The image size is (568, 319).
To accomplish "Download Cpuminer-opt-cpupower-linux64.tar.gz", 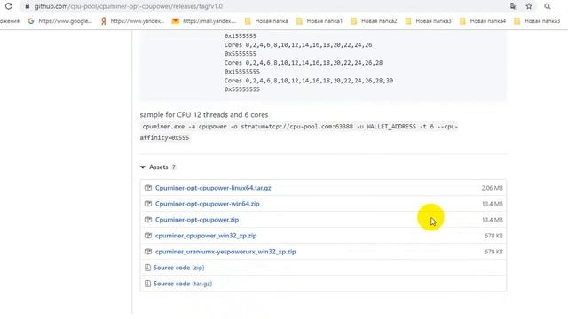I will (x=213, y=188).
